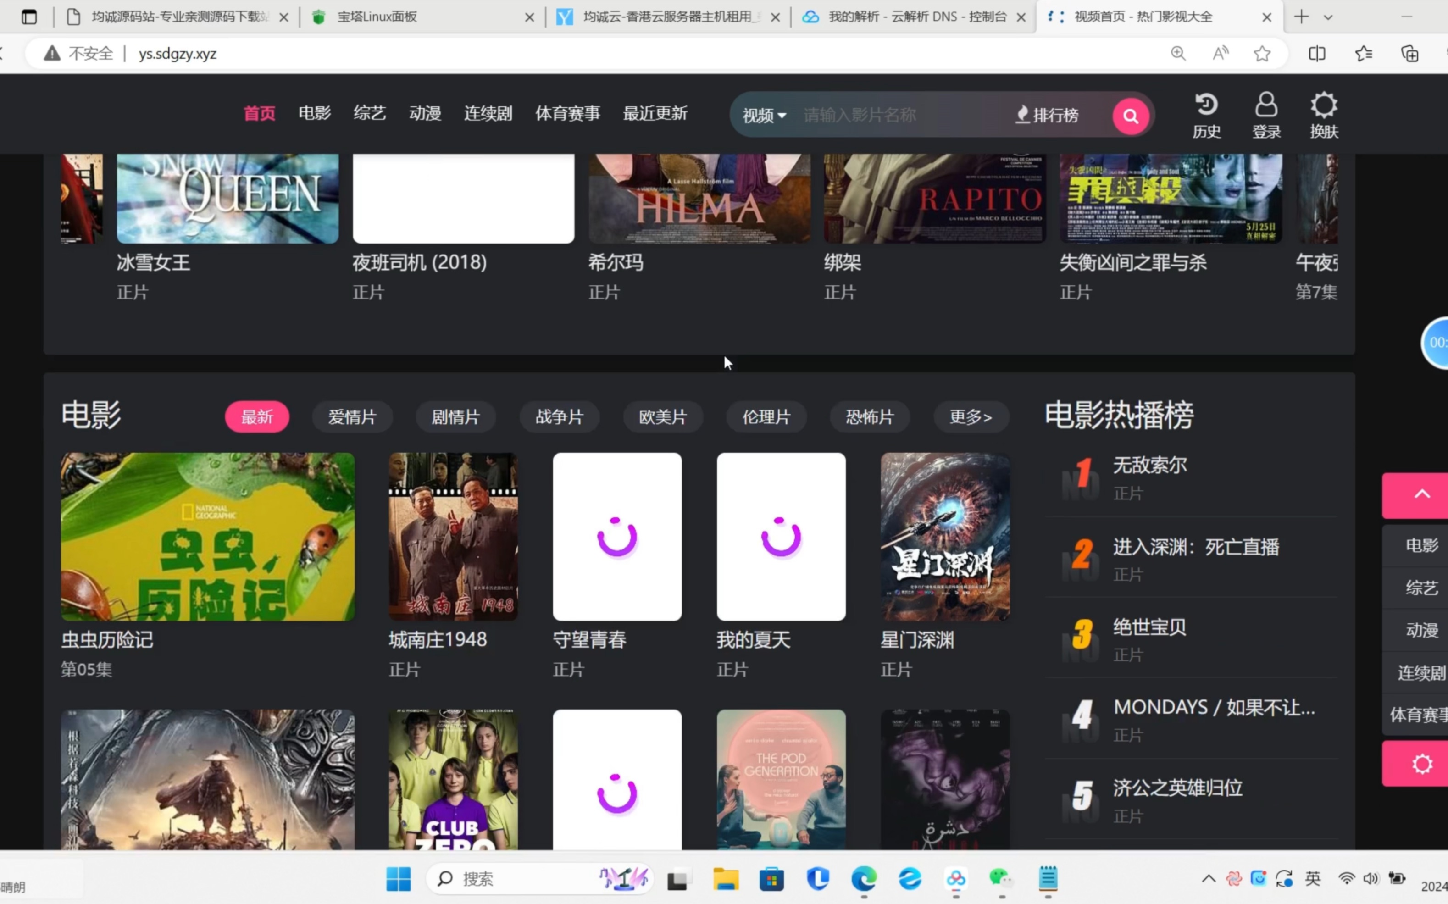
Task: Open a new browser tab
Action: click(1301, 17)
